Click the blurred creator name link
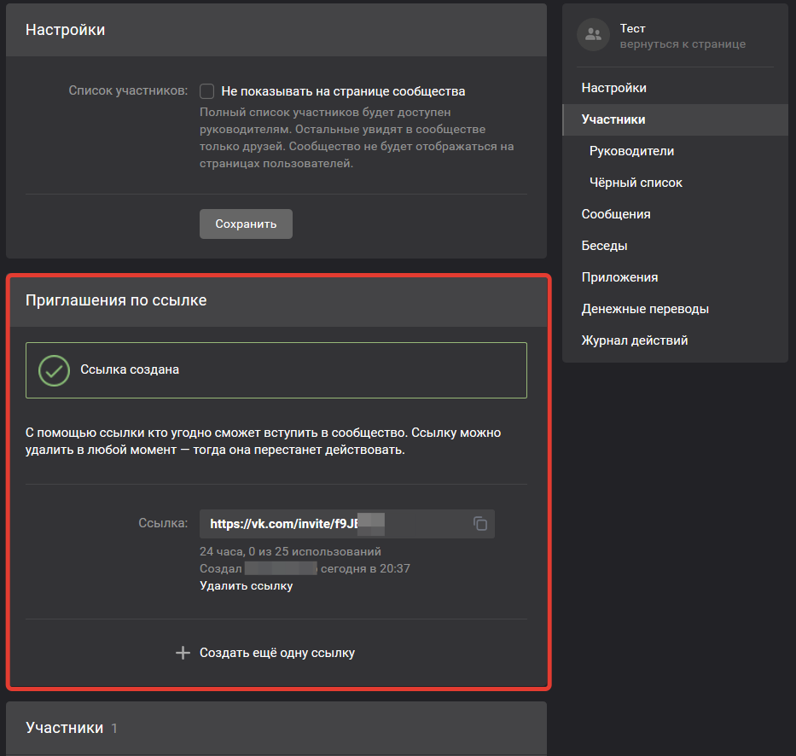The height and width of the screenshot is (756, 796). (x=281, y=568)
